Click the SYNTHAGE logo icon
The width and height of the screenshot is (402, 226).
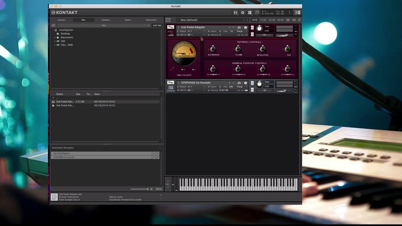tap(171, 88)
